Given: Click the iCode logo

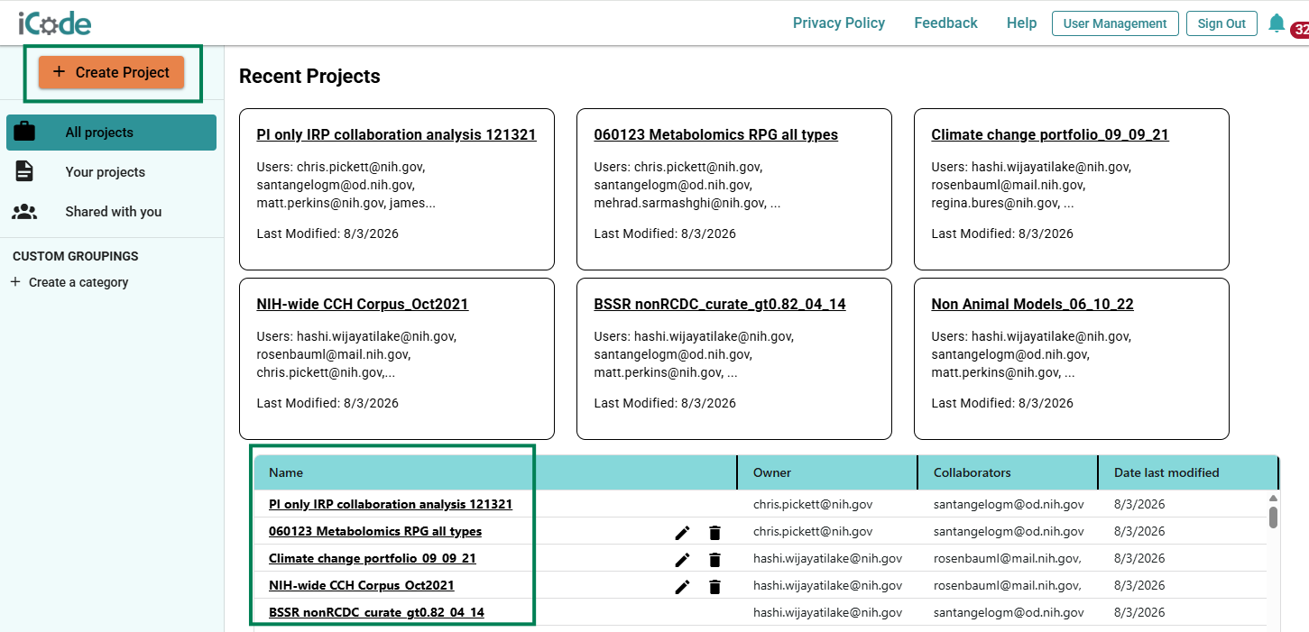Looking at the screenshot, I should tap(54, 23).
